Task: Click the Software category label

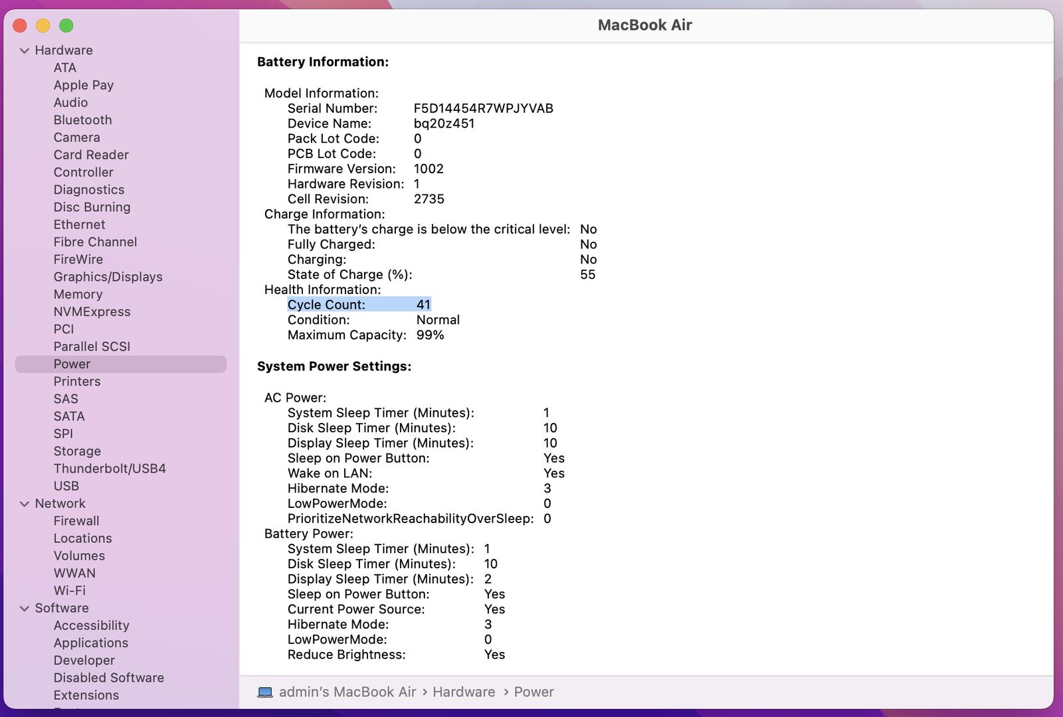Action: click(61, 608)
